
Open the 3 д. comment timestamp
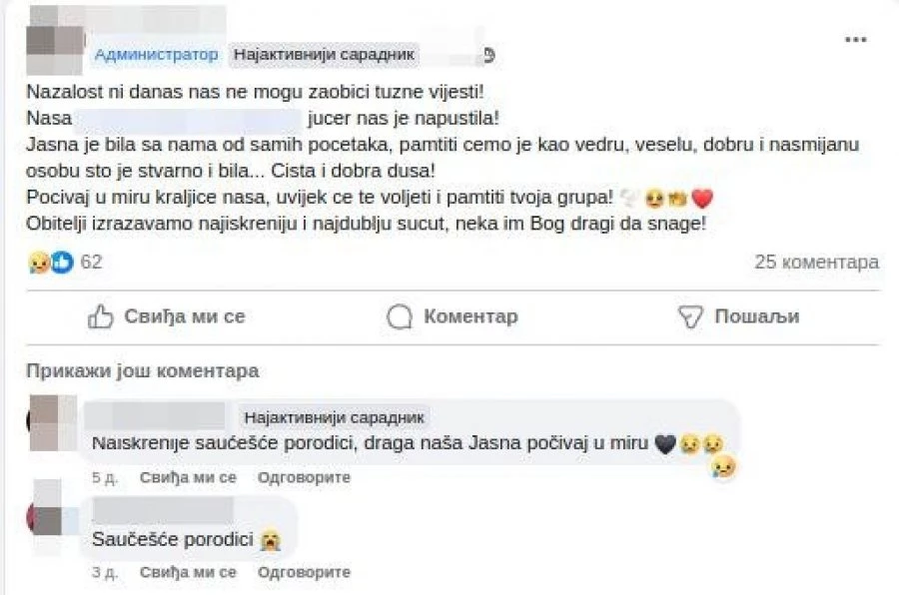105,573
